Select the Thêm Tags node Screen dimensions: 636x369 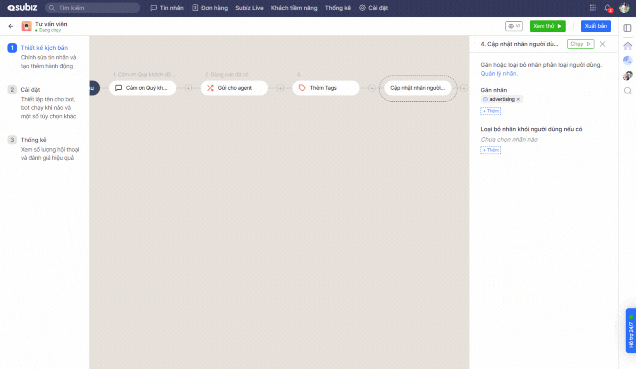click(325, 88)
